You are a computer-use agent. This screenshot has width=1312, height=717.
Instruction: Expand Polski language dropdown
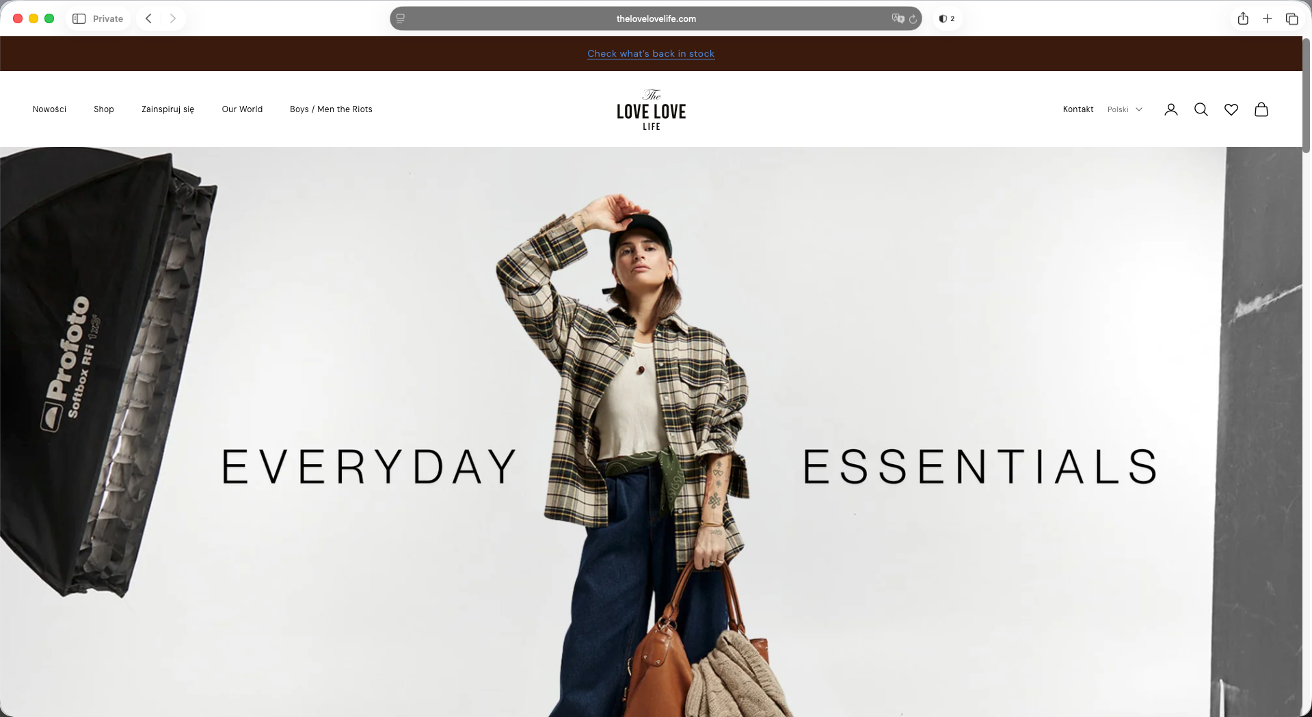[x=1125, y=109]
